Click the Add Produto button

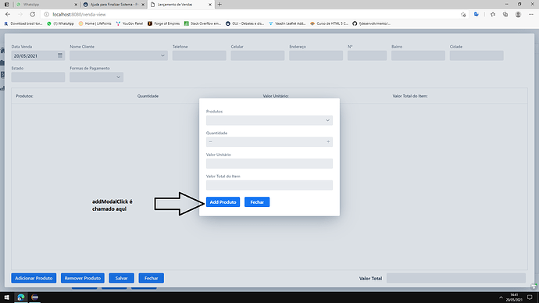223,202
